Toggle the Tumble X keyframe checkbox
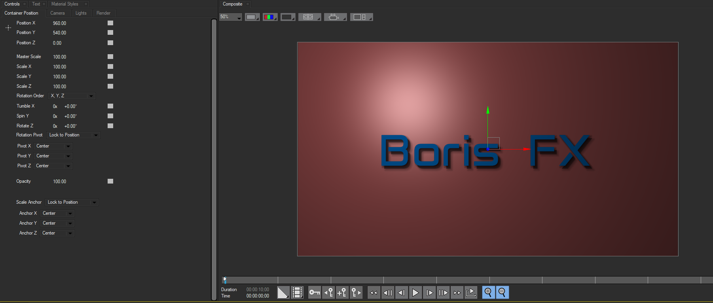Image resolution: width=713 pixels, height=303 pixels. [110, 106]
